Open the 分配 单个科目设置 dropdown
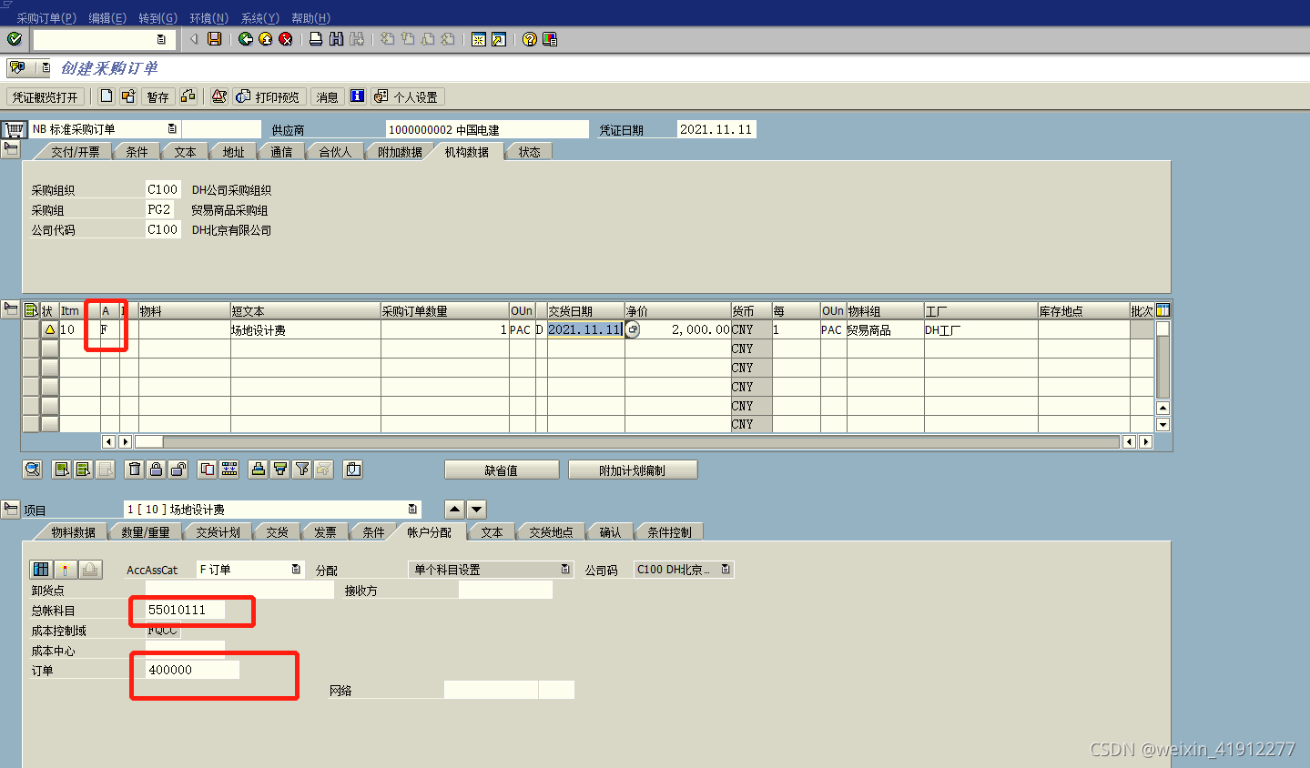The width and height of the screenshot is (1310, 768). pyautogui.click(x=565, y=570)
